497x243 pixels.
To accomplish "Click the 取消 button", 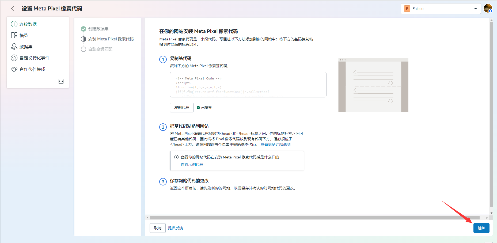I will [x=158, y=228].
